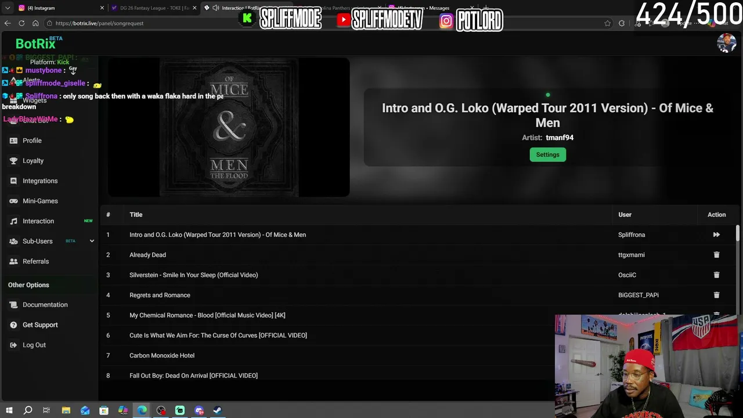The image size is (743, 418).
Task: Close the (4) Instagram tab
Action: click(102, 8)
